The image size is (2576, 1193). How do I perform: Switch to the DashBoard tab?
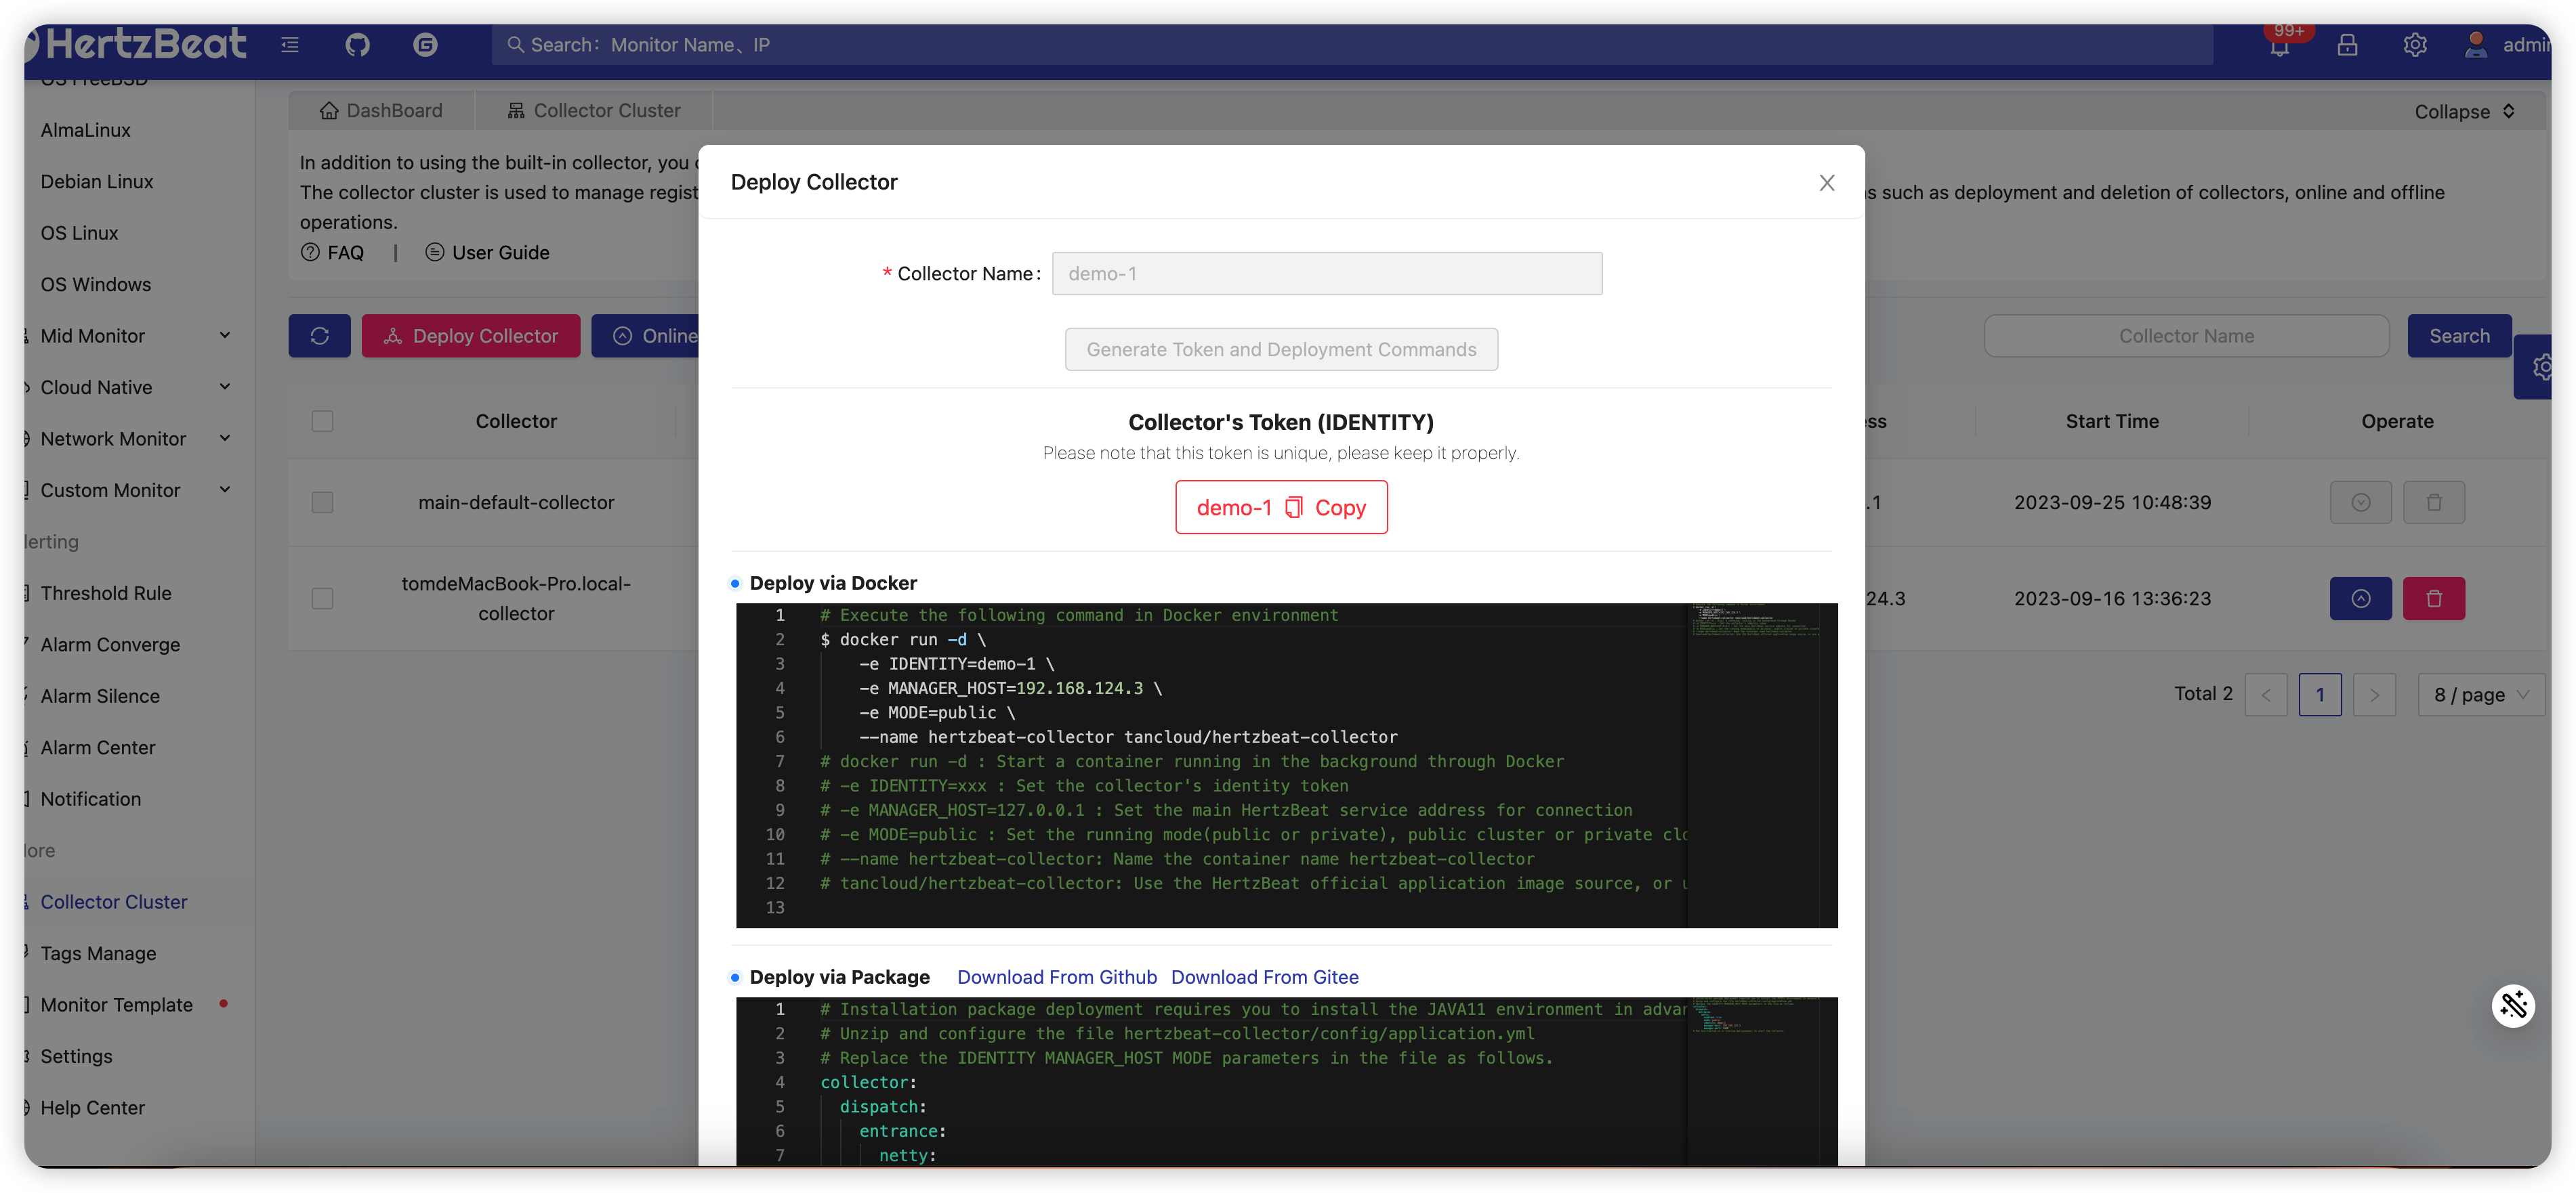pyautogui.click(x=381, y=111)
